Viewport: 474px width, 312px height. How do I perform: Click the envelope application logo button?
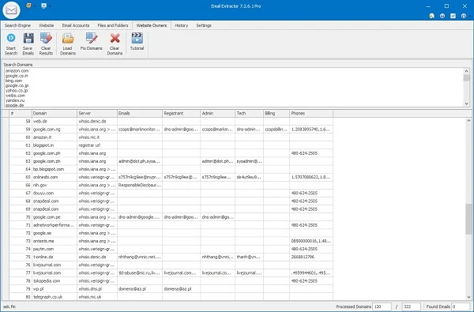coord(11,10)
